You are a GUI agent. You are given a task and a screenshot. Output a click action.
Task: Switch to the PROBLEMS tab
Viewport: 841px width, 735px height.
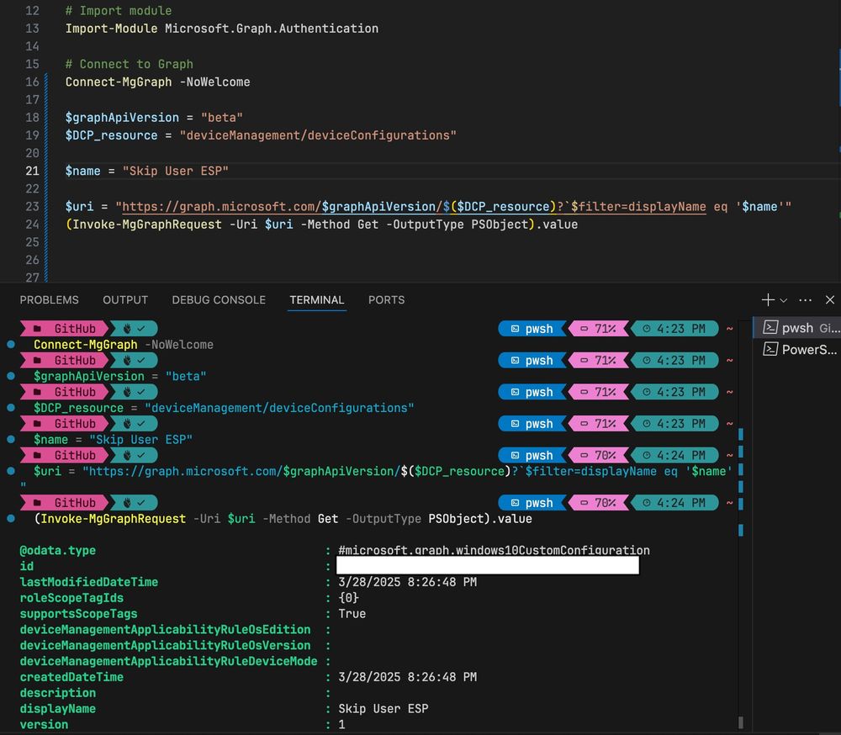coord(50,300)
